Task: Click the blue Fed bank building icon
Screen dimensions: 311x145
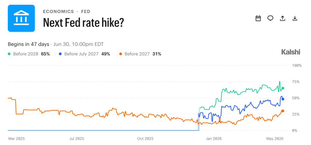Action: click(21, 18)
